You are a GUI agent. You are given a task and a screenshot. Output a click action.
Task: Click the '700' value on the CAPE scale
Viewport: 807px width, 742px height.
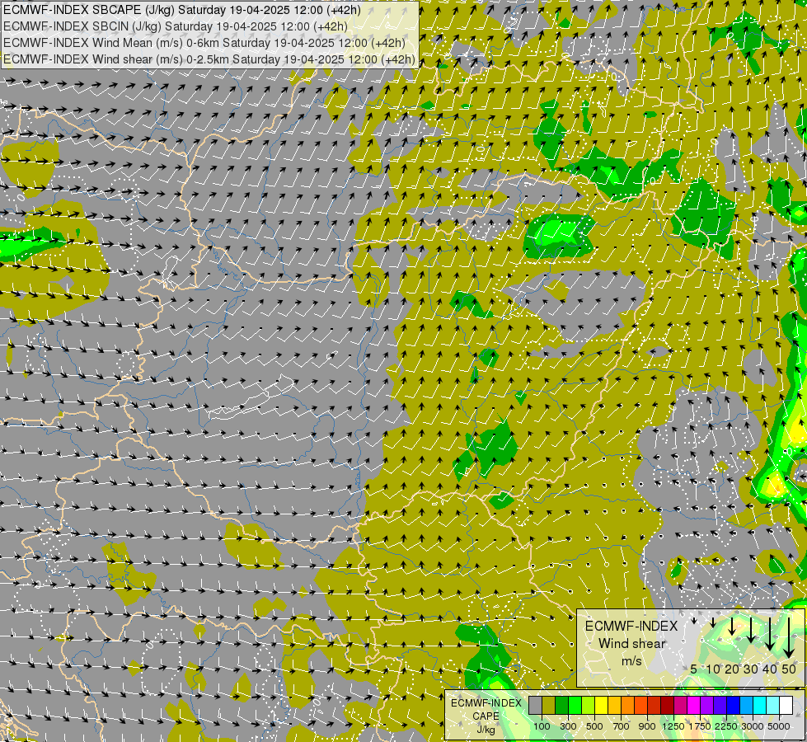click(x=622, y=726)
